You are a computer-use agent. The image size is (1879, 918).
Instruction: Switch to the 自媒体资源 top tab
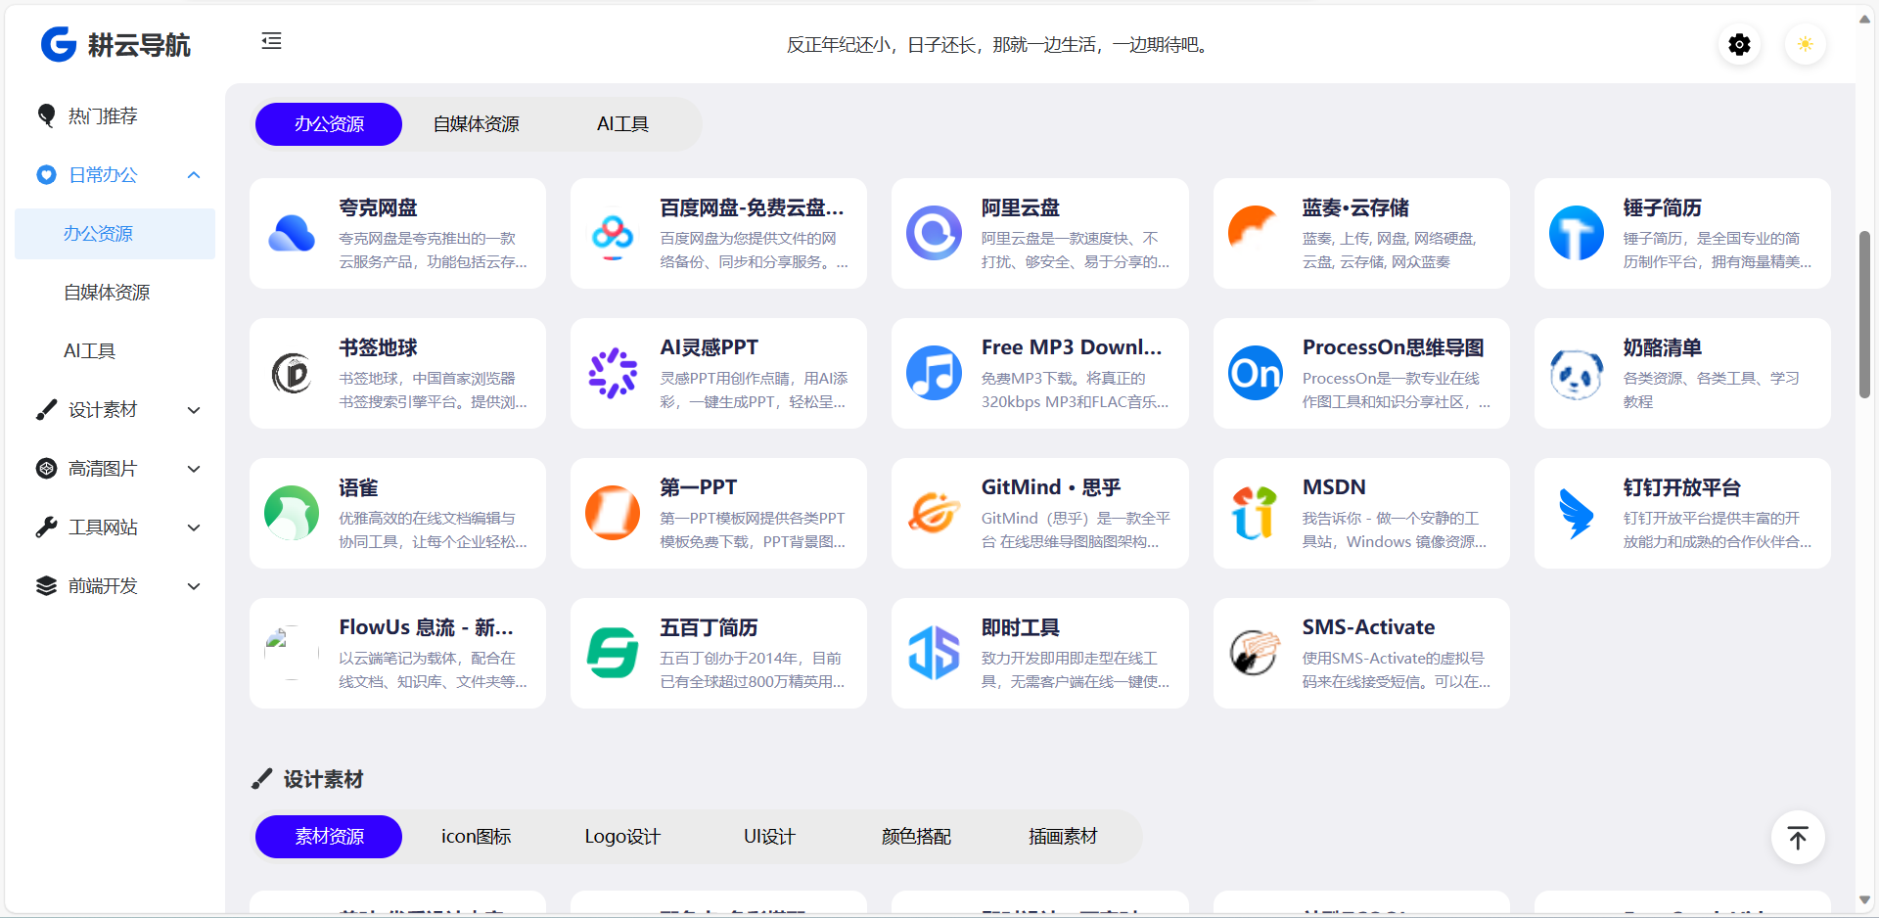pyautogui.click(x=476, y=124)
